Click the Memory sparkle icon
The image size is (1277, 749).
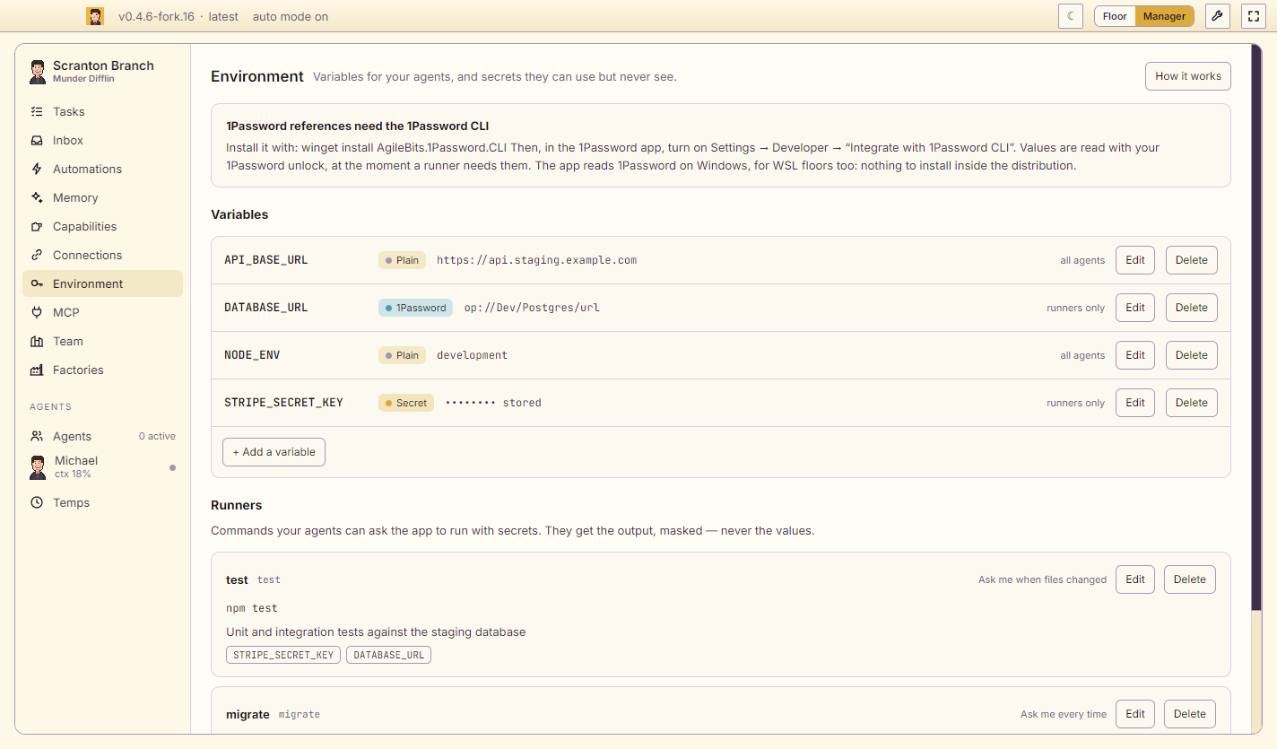pos(37,198)
